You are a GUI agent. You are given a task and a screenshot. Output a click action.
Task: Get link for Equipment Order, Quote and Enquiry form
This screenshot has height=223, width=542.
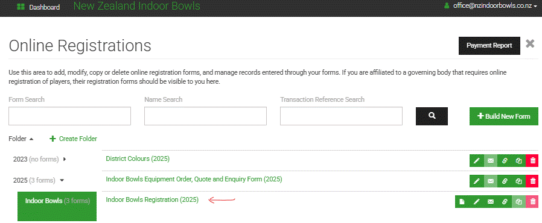[x=505, y=181]
